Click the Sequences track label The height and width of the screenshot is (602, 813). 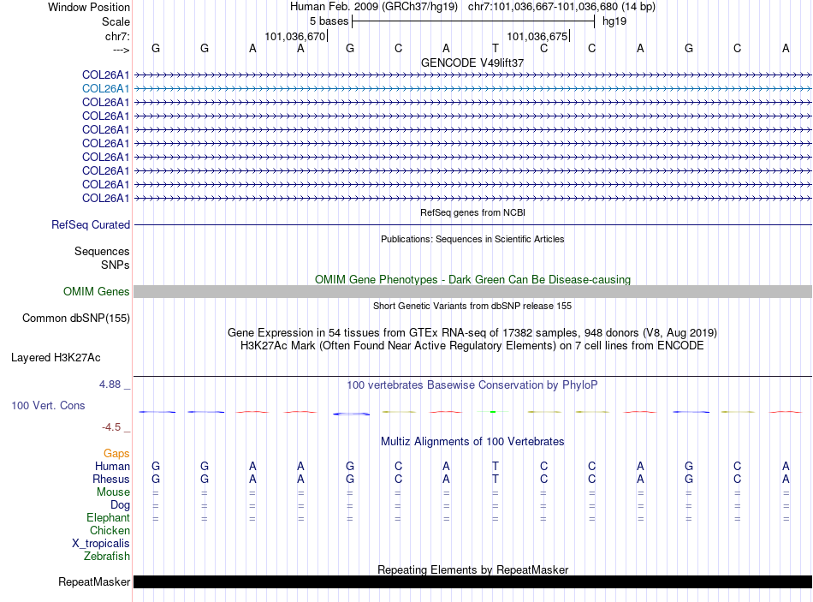click(x=102, y=251)
